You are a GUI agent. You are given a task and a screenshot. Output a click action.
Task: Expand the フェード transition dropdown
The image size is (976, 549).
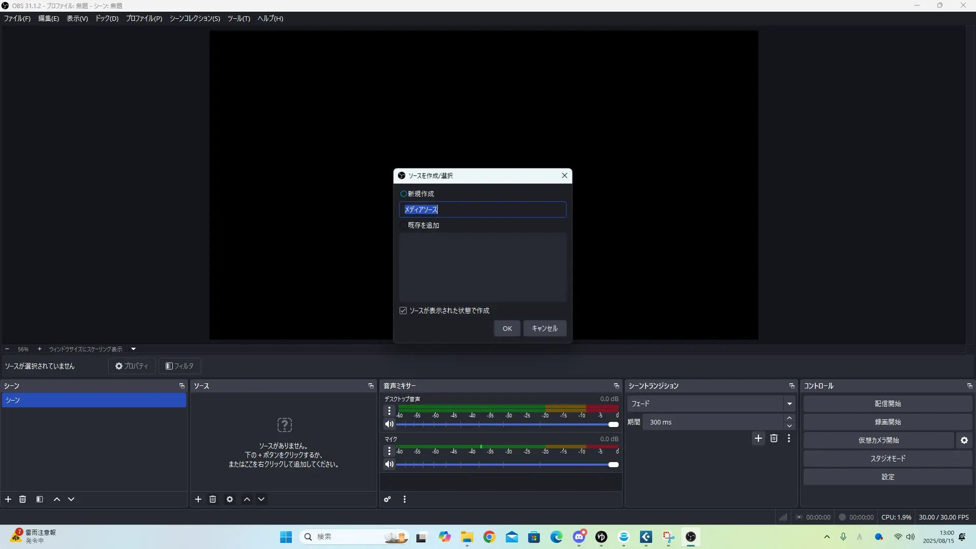tap(789, 404)
